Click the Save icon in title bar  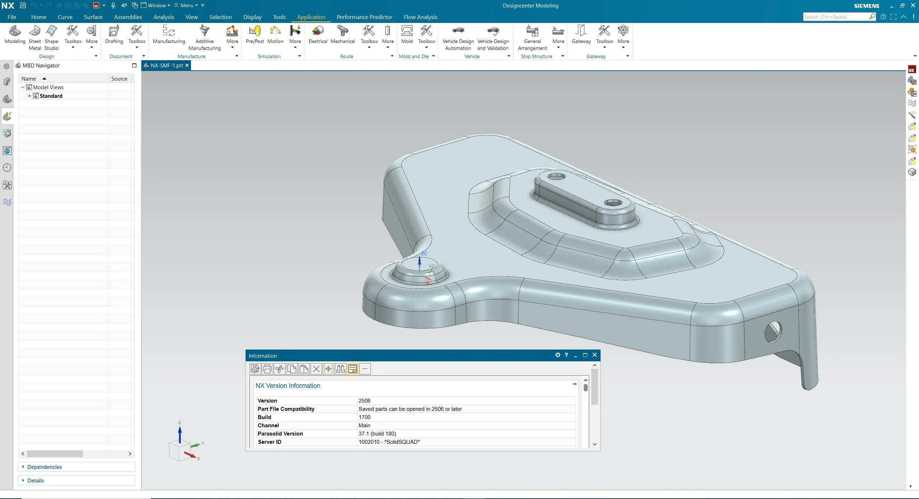23,5
